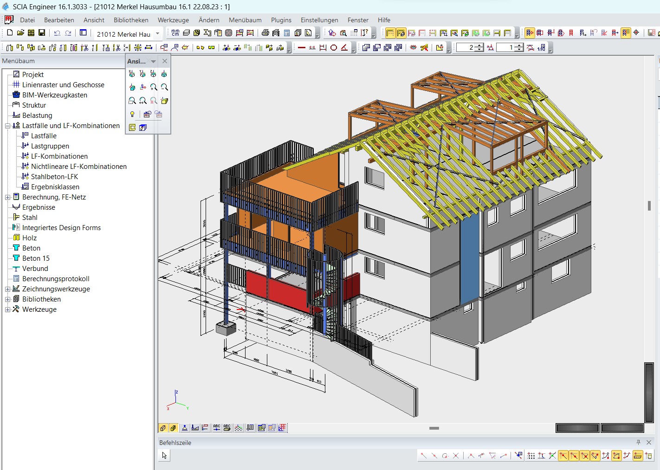
Task: Open a project with the folder icon
Action: click(20, 33)
